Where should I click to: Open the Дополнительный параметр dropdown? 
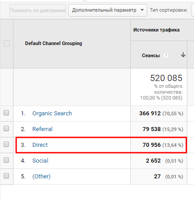coord(108,10)
